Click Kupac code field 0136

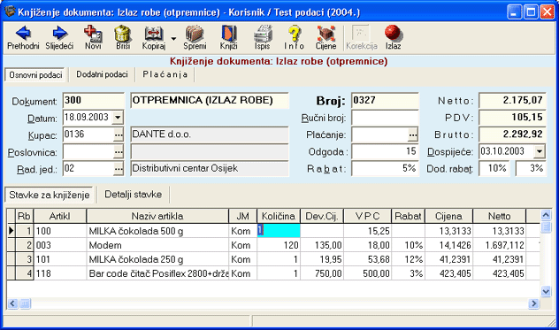[x=88, y=134]
